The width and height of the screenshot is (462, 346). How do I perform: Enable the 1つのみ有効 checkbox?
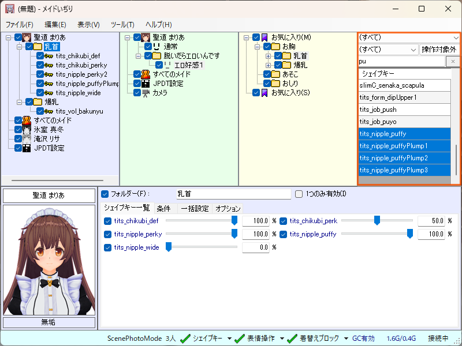click(299, 194)
